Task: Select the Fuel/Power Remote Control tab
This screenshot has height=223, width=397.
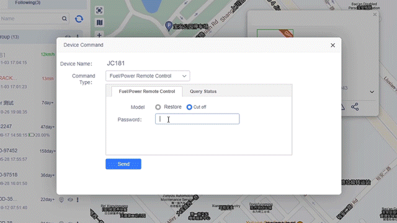Action: [147, 92]
